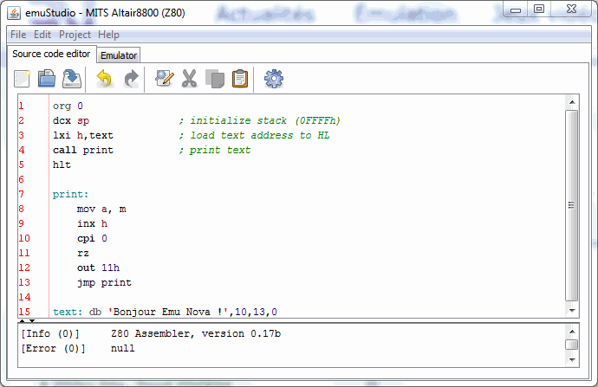The height and width of the screenshot is (387, 598).
Task: Save the source file using the disk icon
Action: [x=73, y=80]
